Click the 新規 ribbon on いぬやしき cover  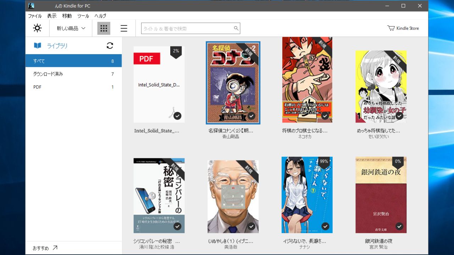(248, 170)
